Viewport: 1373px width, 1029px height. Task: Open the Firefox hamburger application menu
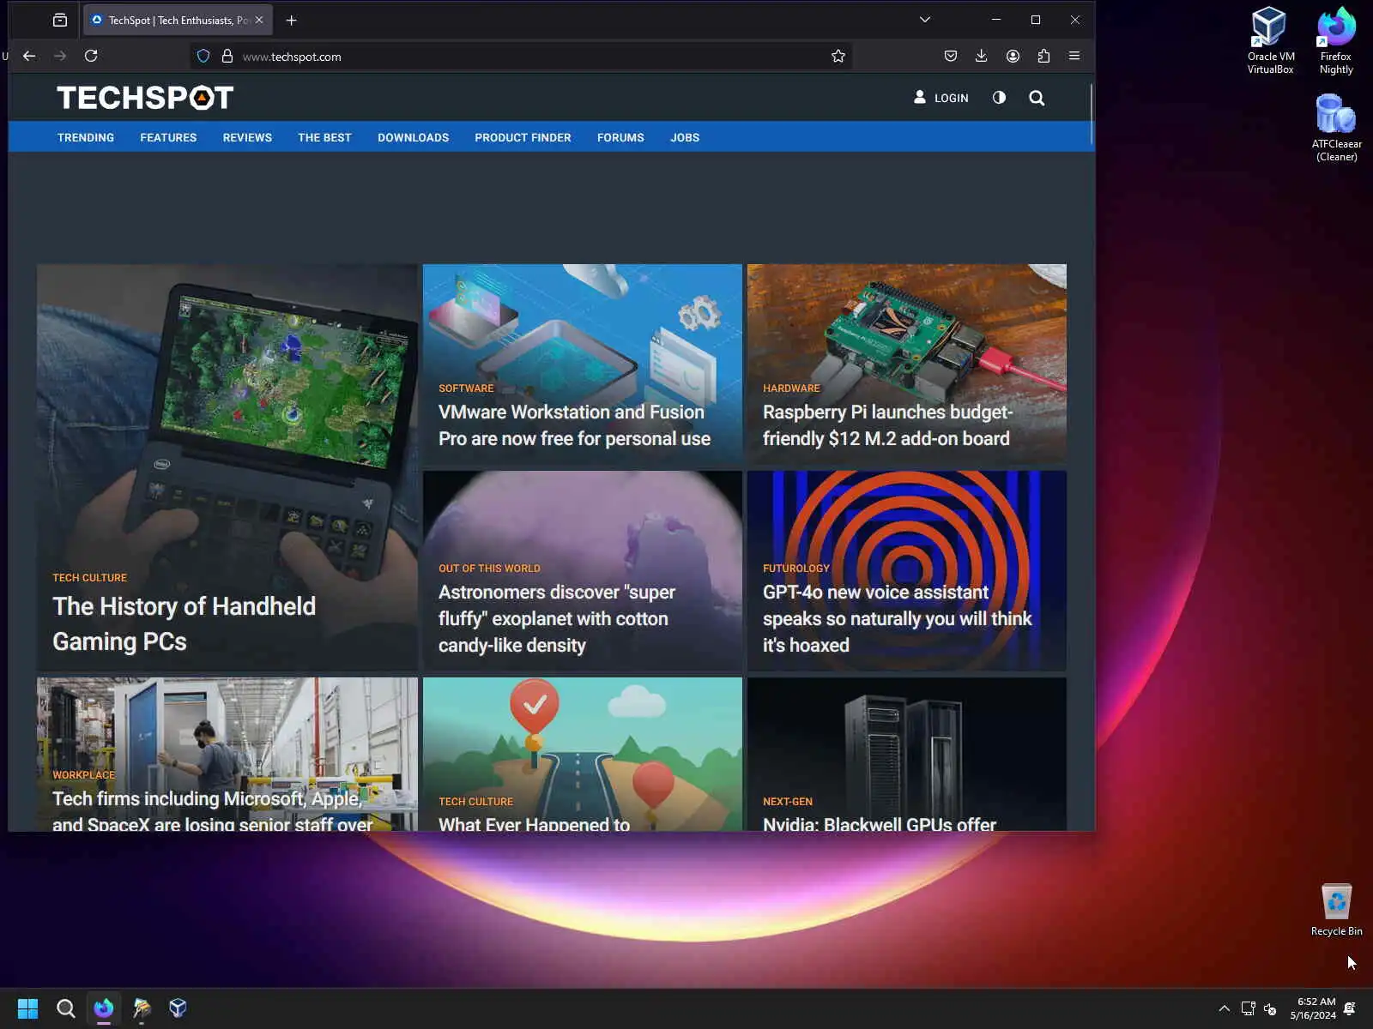coord(1074,56)
